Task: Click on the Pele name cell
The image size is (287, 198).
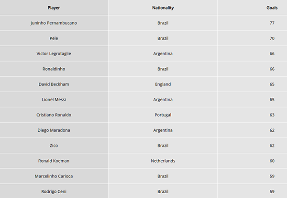Action: coord(54,38)
